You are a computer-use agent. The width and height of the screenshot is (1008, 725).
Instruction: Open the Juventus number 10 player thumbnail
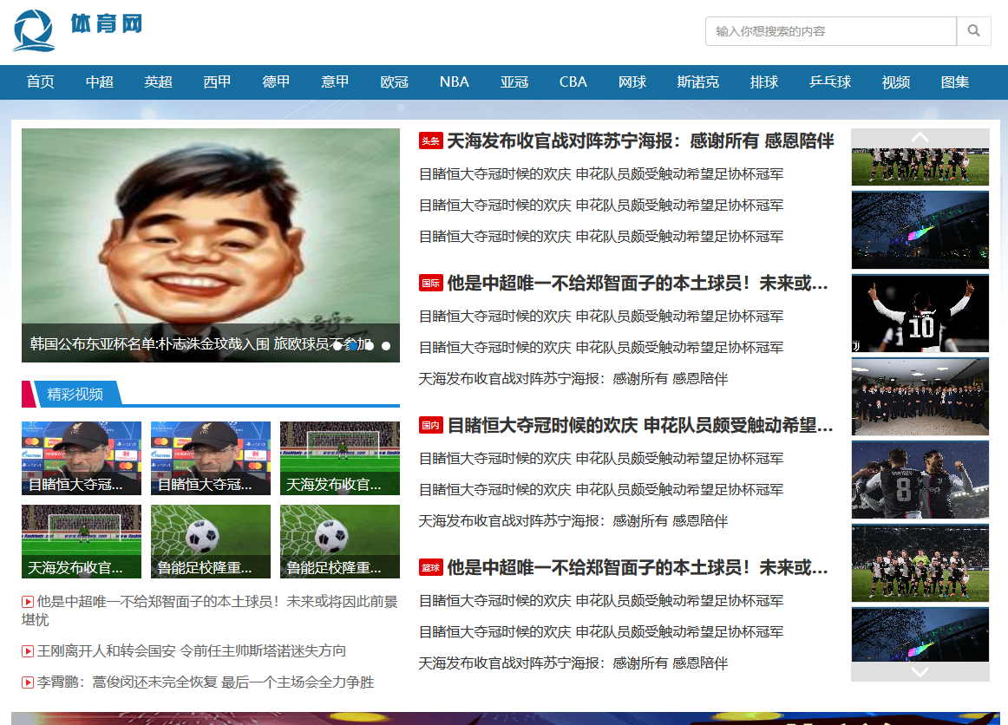[920, 313]
